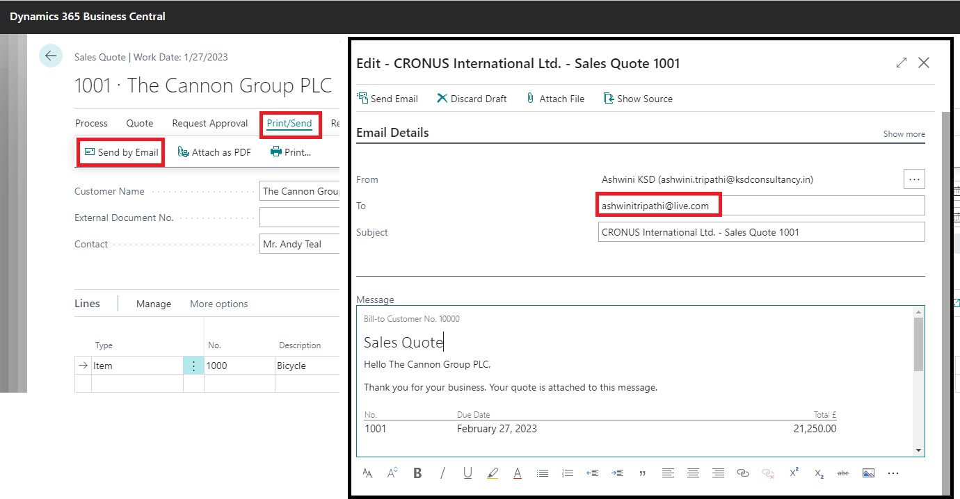This screenshot has height=499, width=960.
Task: Open the From account lookup ellipsis
Action: (x=914, y=179)
